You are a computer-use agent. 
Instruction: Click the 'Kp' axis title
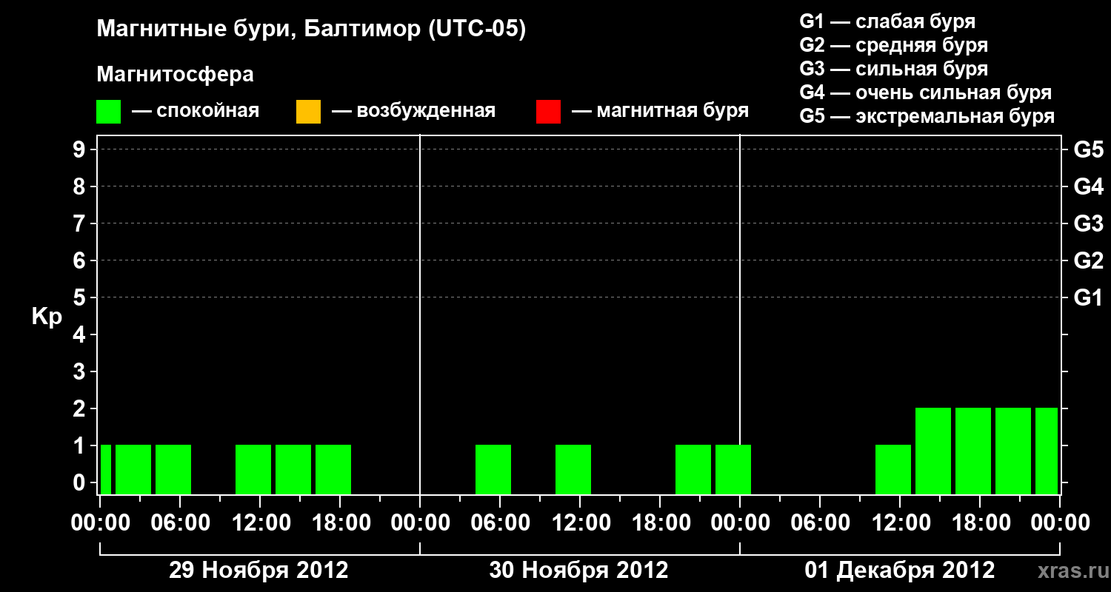[x=47, y=317]
